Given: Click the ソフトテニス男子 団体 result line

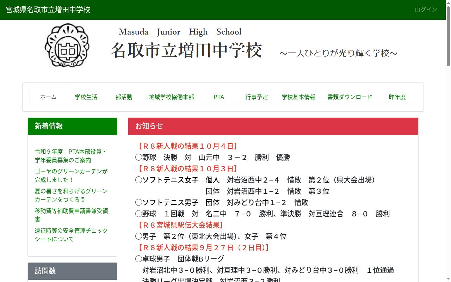Looking at the screenshot, I should click(222, 202).
